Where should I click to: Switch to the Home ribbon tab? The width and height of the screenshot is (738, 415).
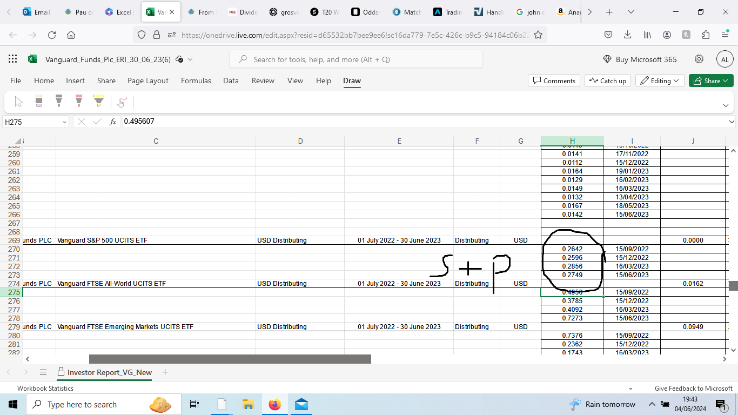[x=44, y=81]
